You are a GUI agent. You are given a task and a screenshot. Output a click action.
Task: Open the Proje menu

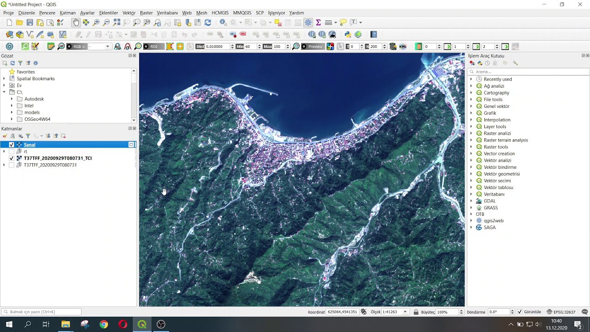(x=8, y=13)
